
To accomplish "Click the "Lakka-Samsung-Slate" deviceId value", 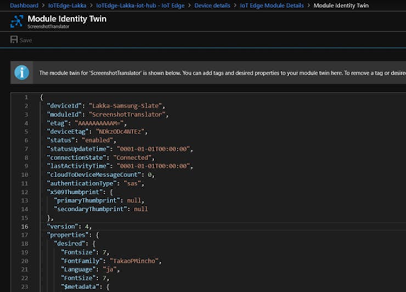I will pyautogui.click(x=125, y=106).
